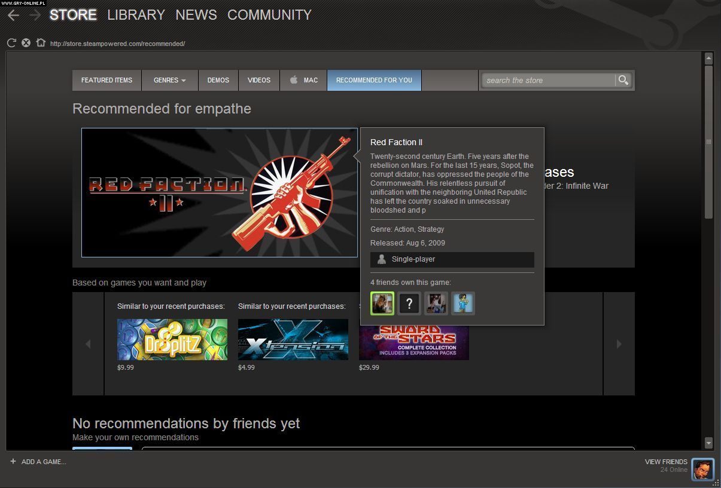
Task: Click Add a Game button
Action: coord(38,462)
